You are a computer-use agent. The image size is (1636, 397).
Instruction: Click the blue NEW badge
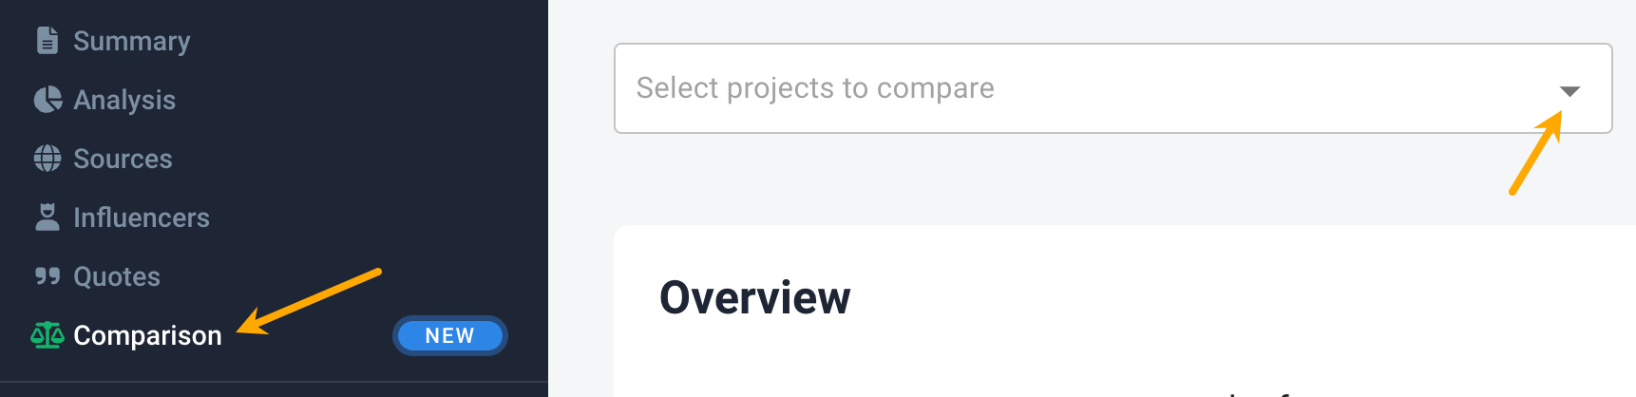[449, 335]
